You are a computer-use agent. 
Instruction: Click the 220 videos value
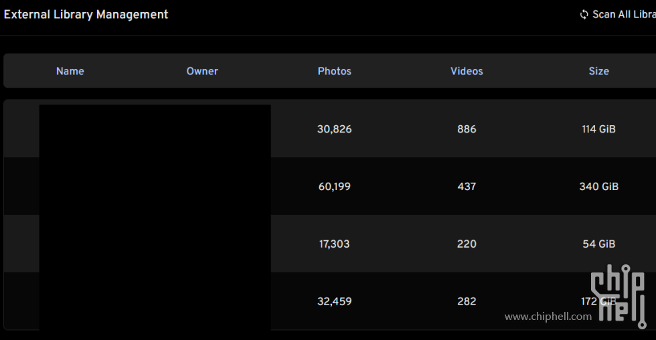(467, 244)
